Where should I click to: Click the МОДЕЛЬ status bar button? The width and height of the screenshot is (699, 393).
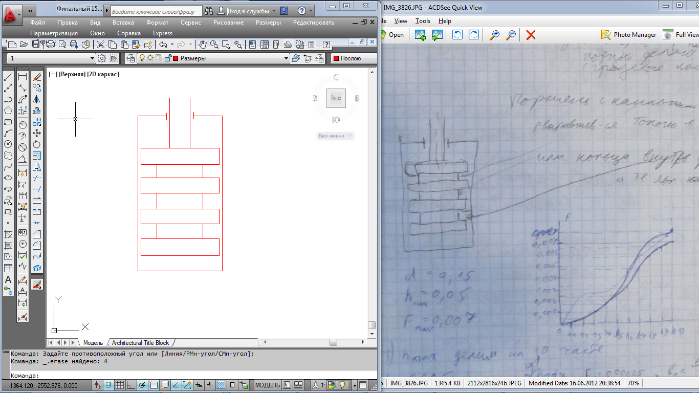(267, 385)
